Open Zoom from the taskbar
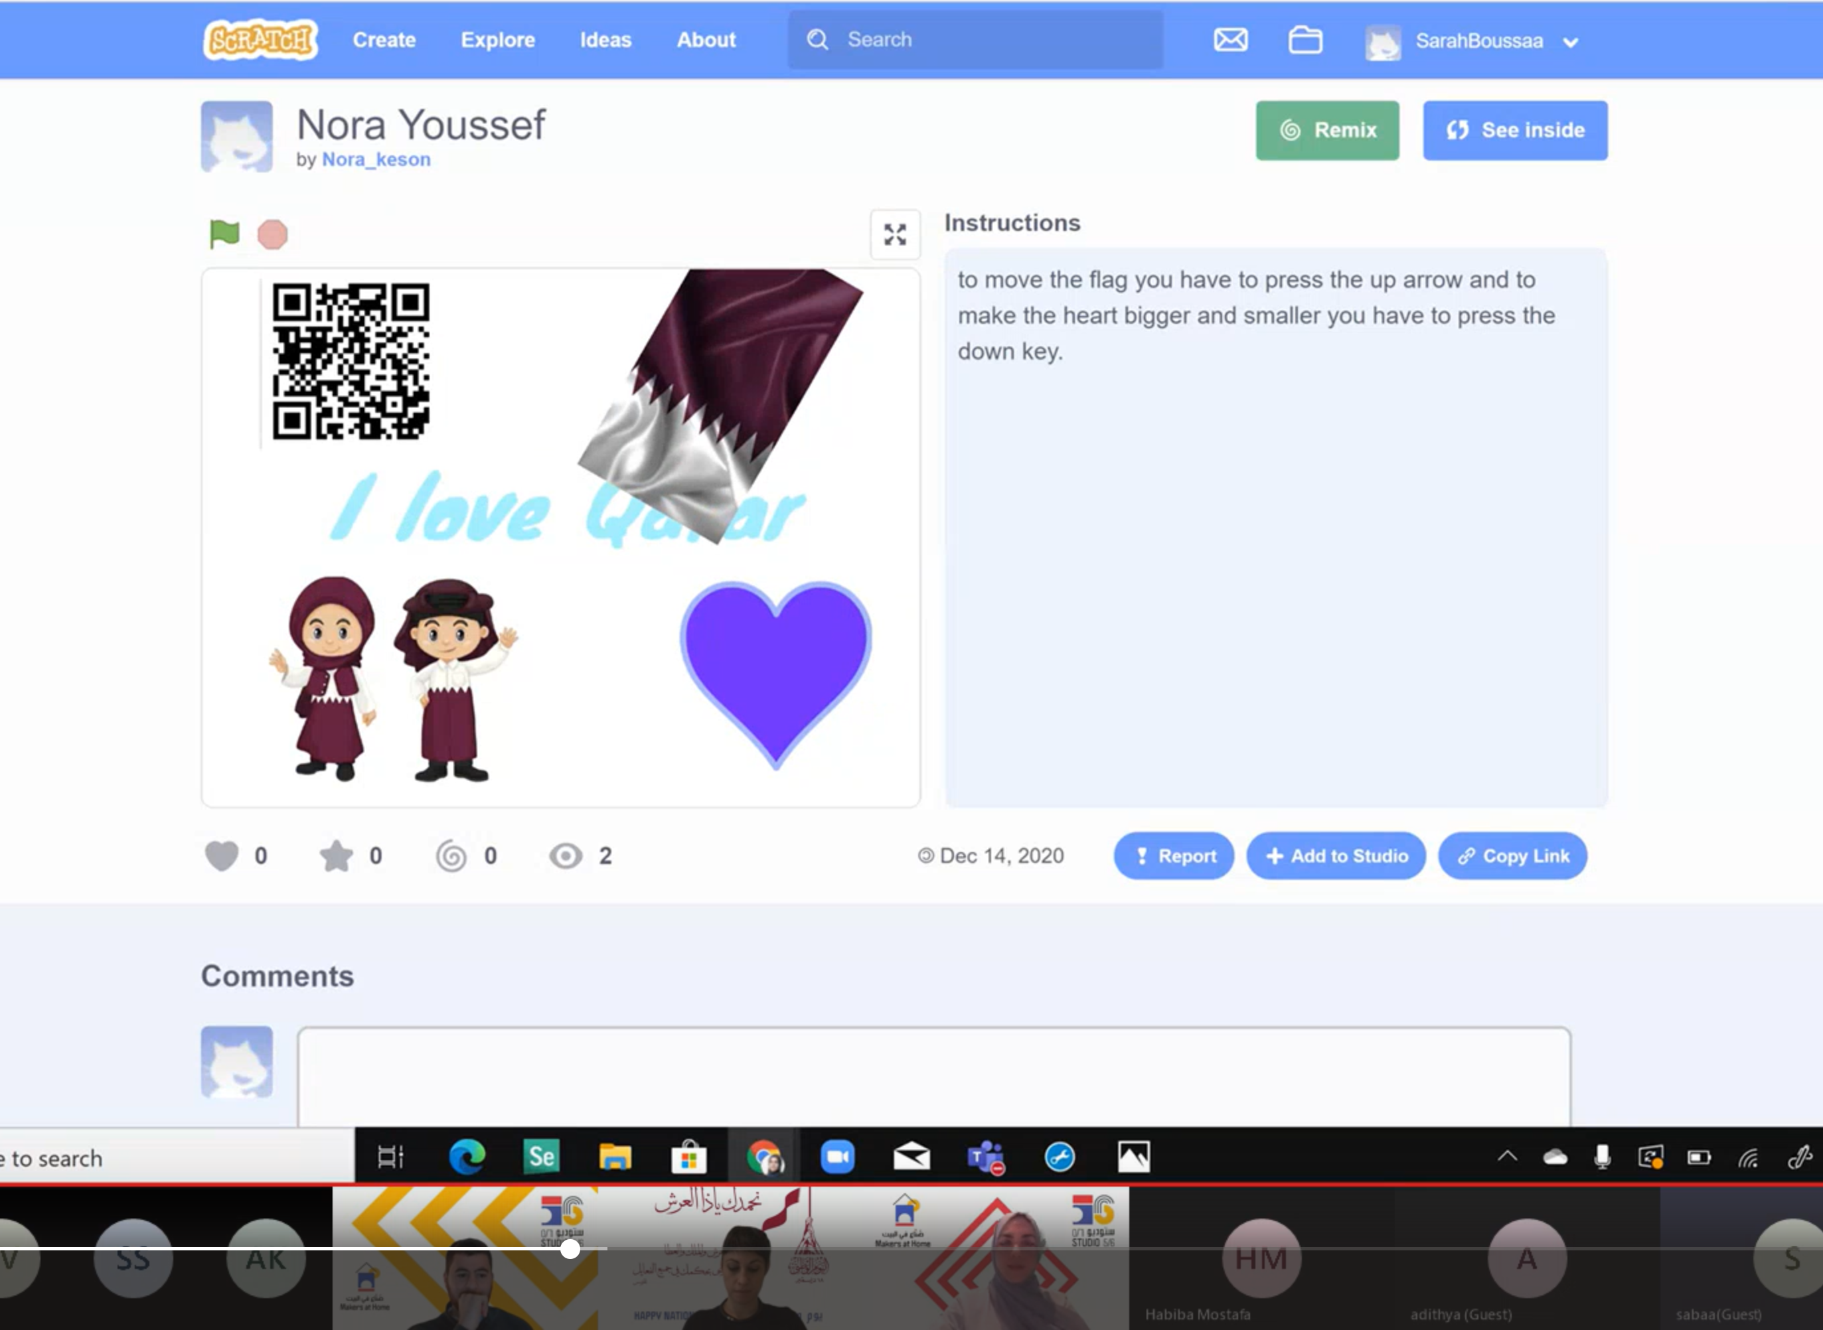1823x1330 pixels. 837,1157
